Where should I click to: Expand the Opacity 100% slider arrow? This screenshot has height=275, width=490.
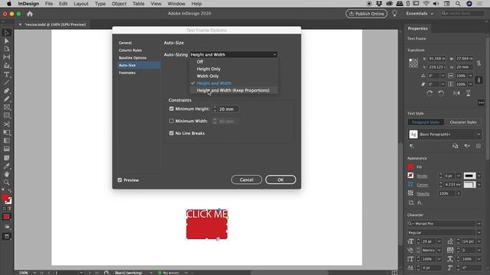pos(459,193)
